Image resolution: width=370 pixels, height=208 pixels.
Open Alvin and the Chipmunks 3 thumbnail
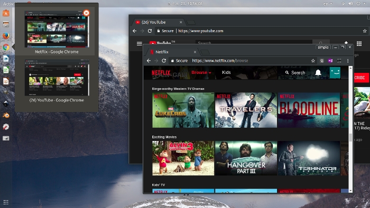pyautogui.click(x=183, y=158)
